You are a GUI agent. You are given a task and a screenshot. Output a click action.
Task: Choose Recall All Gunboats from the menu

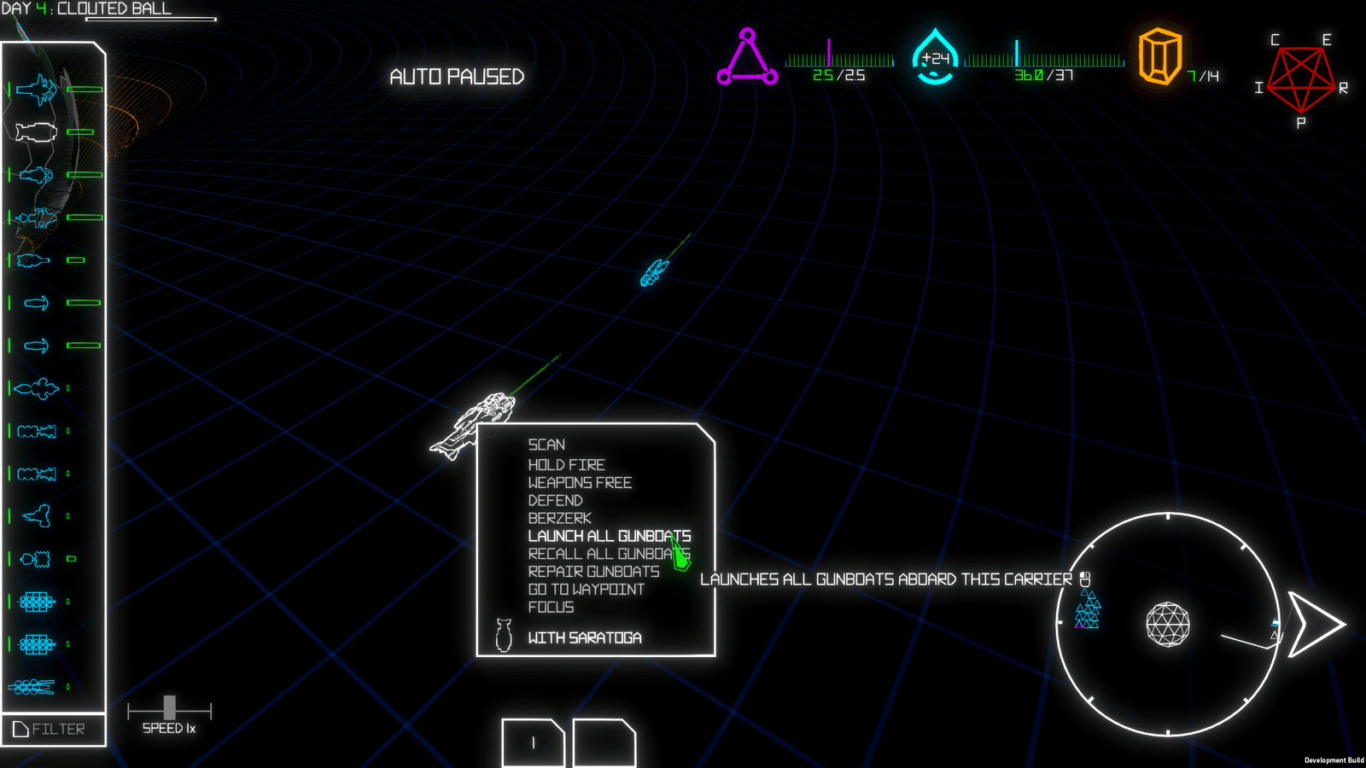(609, 554)
